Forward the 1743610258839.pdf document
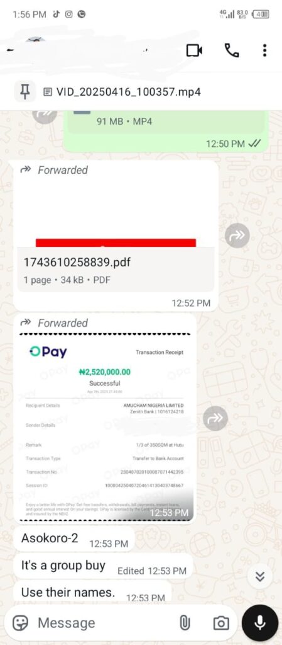This screenshot has height=645, width=282. (237, 236)
